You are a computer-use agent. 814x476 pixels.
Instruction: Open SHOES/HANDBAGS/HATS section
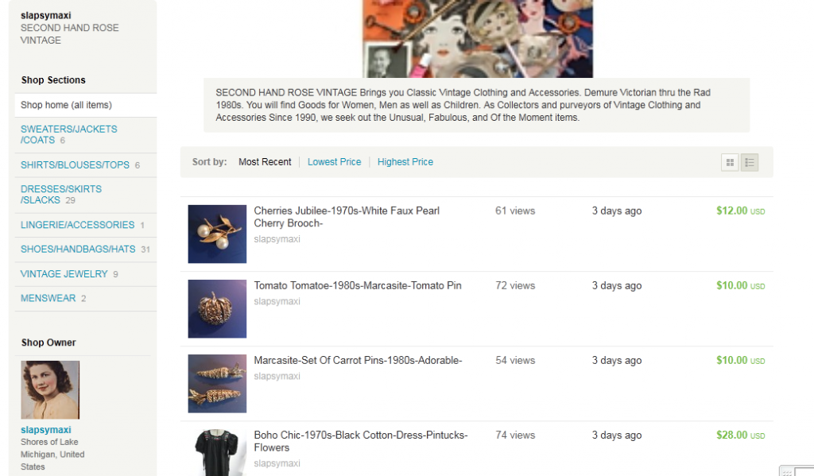[x=78, y=250]
